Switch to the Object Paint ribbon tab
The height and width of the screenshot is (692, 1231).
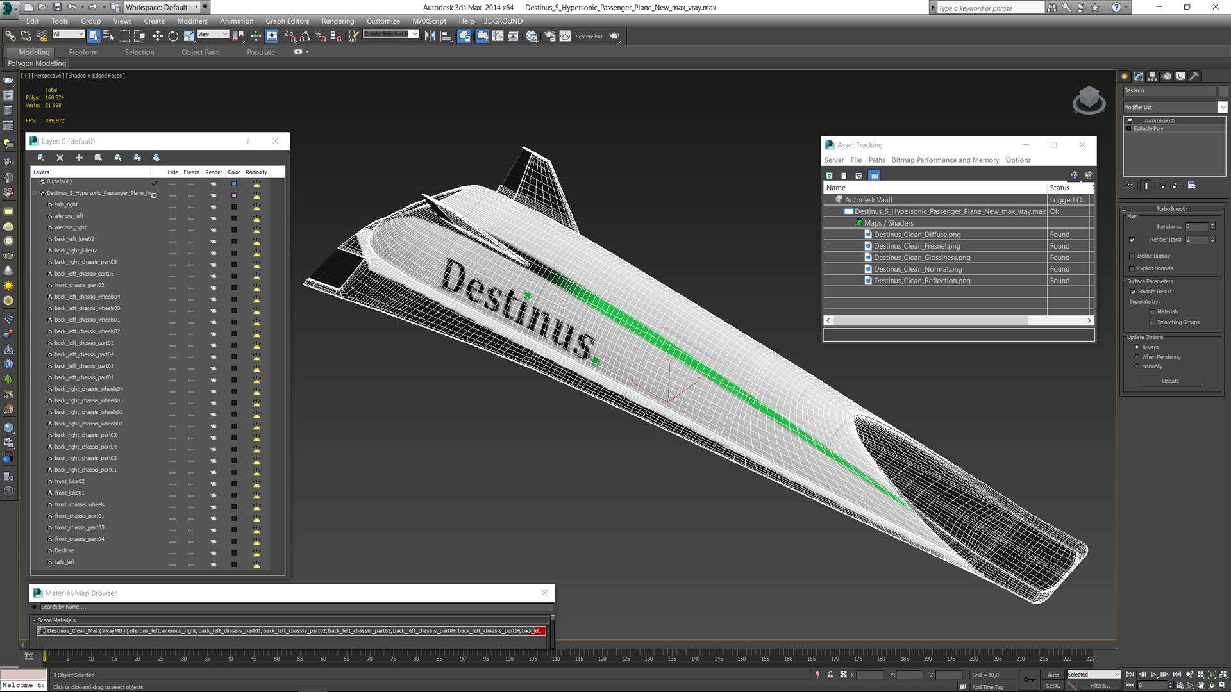[201, 53]
